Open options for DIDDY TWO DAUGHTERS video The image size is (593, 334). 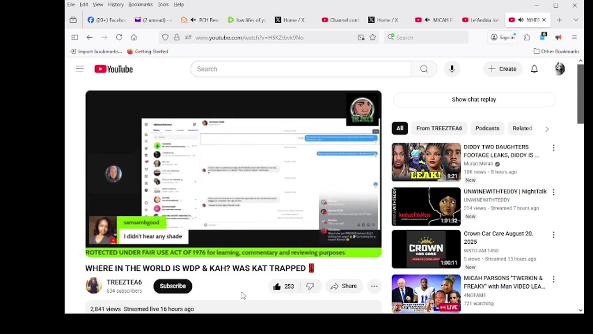(x=553, y=148)
